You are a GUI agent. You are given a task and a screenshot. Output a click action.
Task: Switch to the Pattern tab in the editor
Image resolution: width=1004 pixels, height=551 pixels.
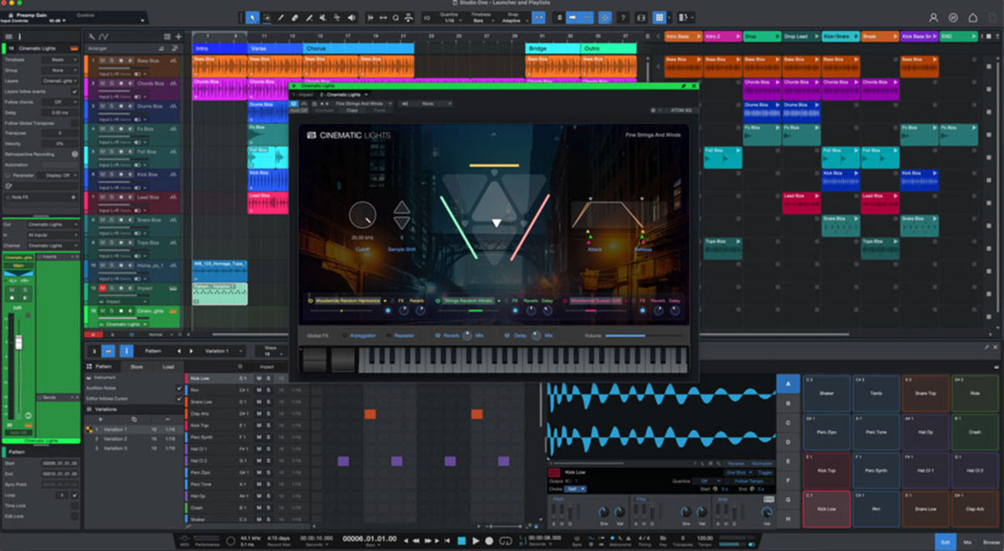[104, 367]
